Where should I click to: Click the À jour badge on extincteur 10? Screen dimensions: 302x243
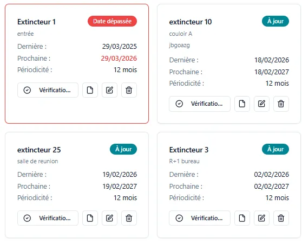click(275, 21)
